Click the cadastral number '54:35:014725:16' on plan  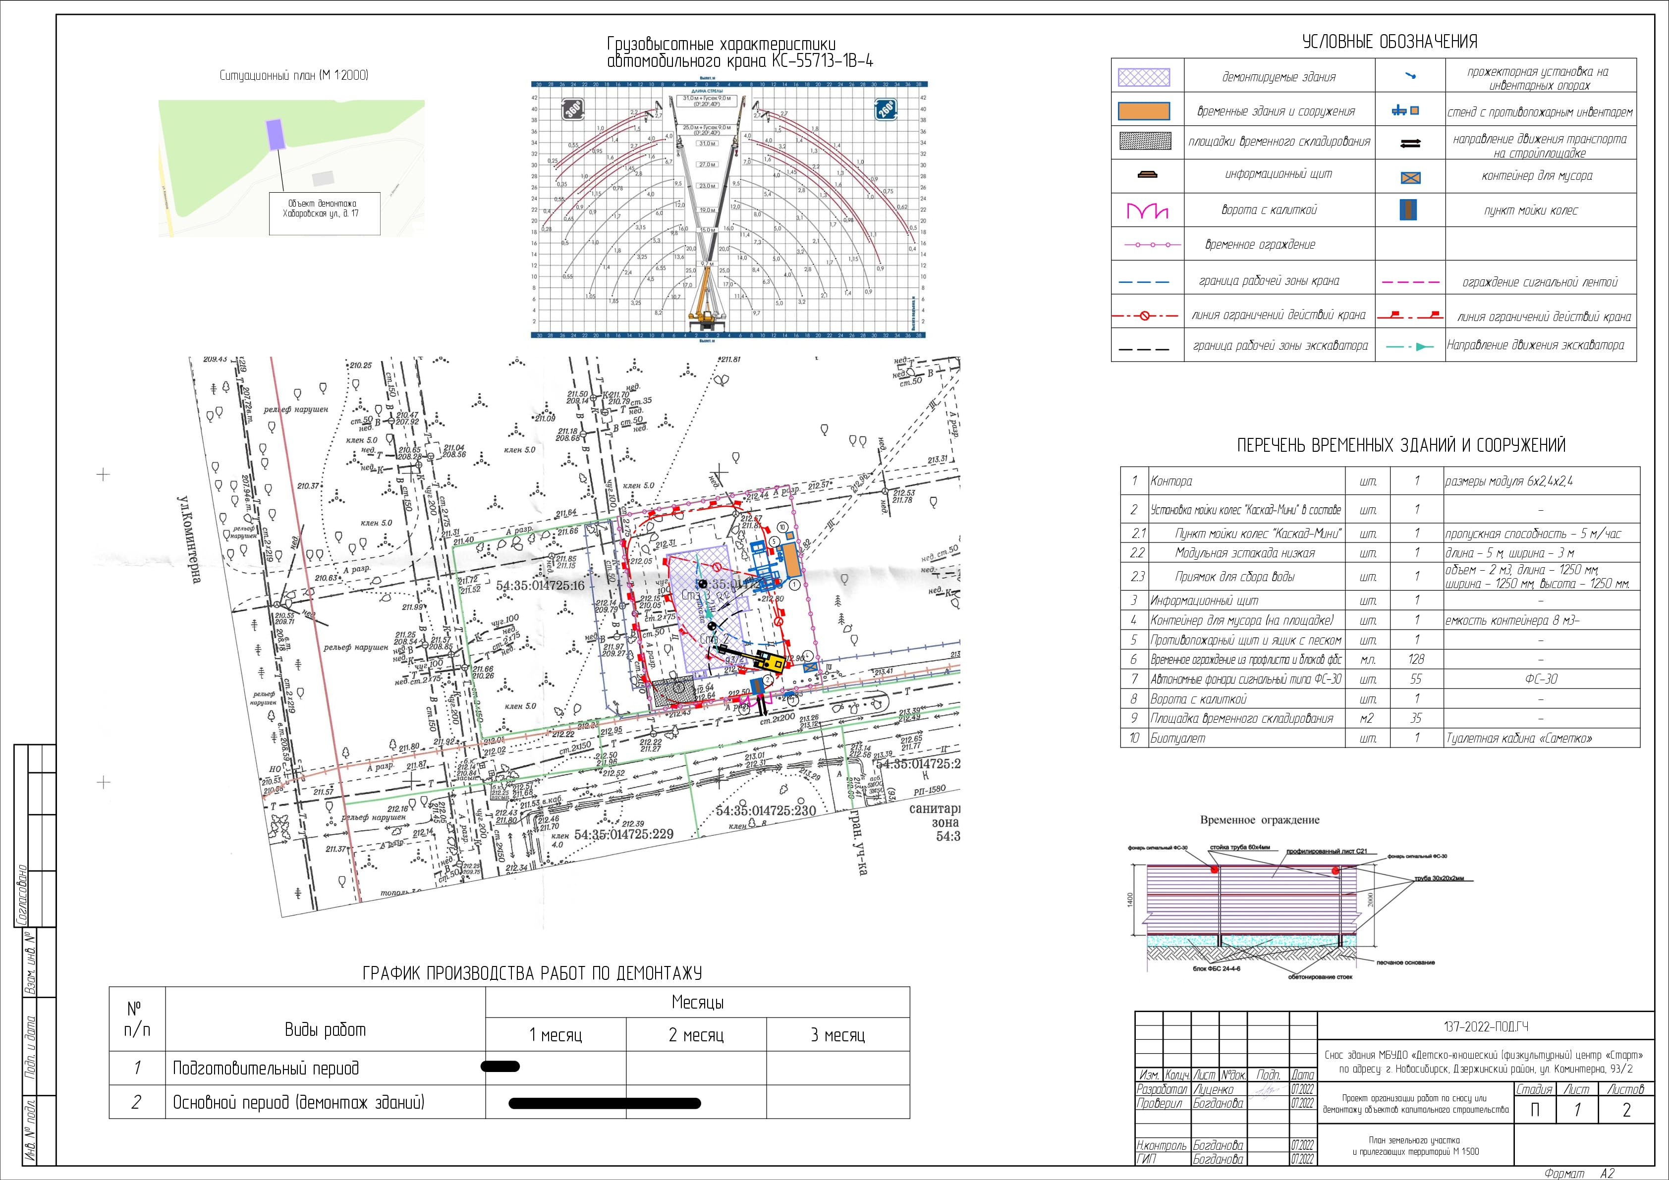[x=540, y=585]
